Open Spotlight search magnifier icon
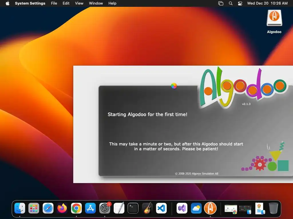Screen dimensions: 293x219 pos(231,3)
